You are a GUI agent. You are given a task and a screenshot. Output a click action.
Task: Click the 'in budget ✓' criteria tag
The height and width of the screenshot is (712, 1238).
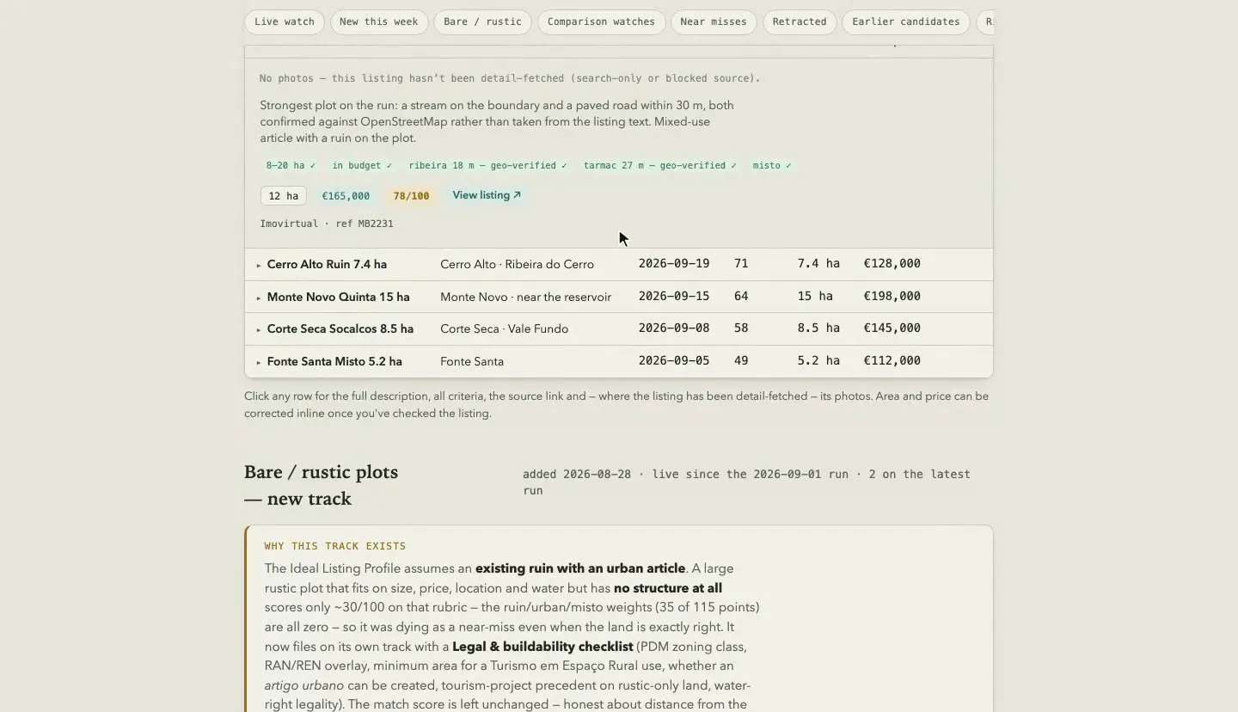pyautogui.click(x=362, y=165)
